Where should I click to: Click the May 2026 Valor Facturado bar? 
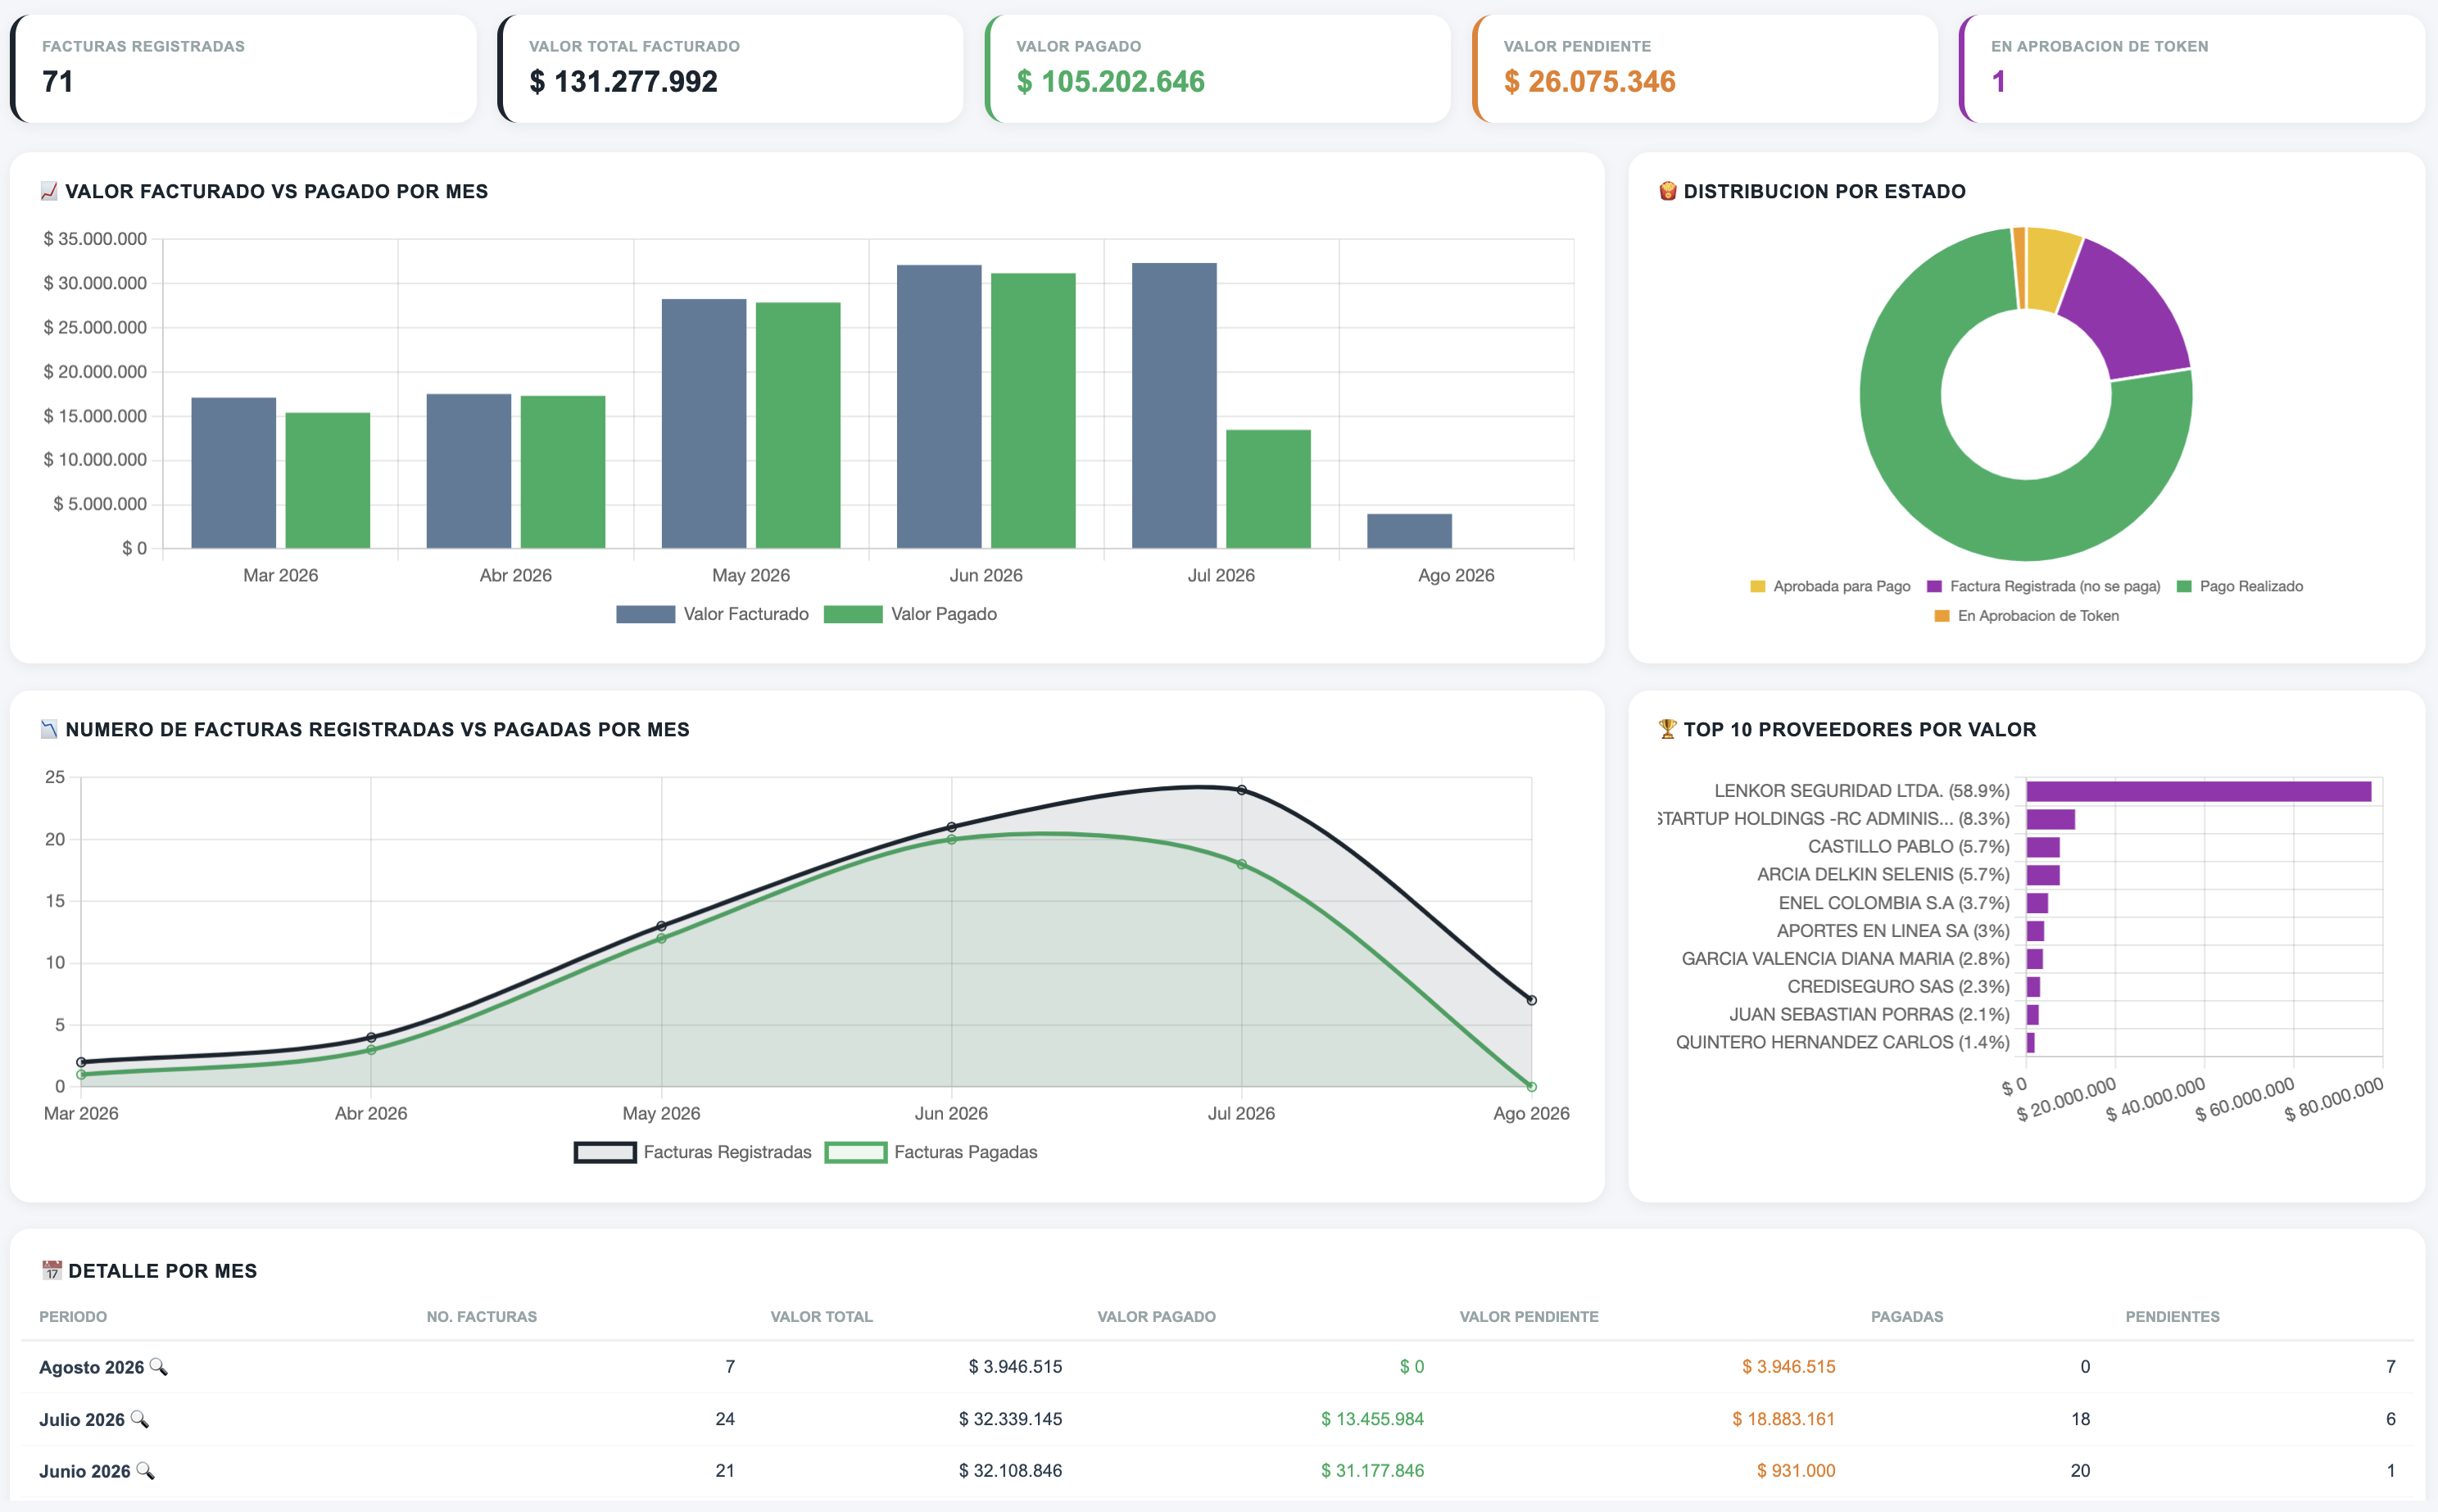(704, 423)
